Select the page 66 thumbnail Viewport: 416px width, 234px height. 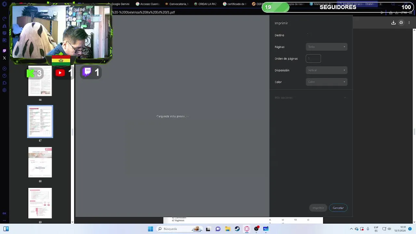point(40,81)
